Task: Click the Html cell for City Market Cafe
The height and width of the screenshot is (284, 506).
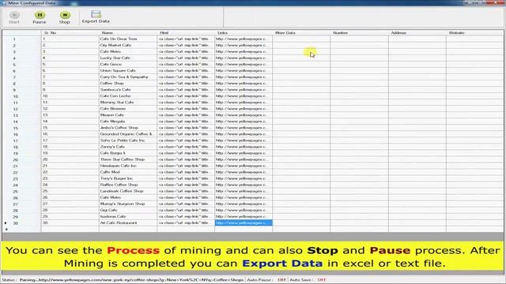Action: click(186, 46)
